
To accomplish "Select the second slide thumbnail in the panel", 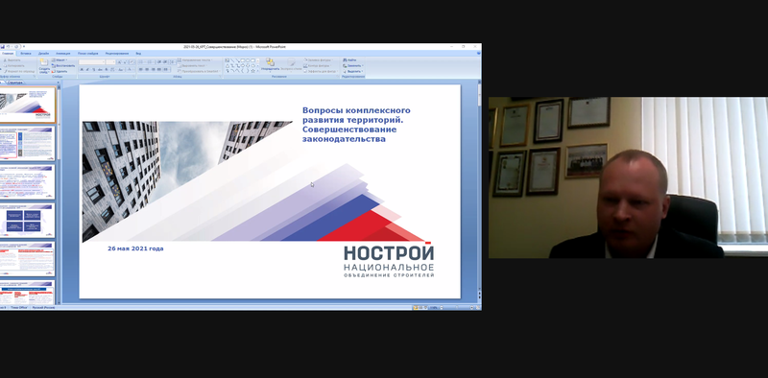I will coord(28,143).
